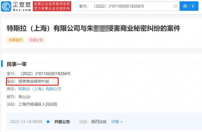Click the info icon beside 案由
Screen dimensions: 202x132
(54, 81)
